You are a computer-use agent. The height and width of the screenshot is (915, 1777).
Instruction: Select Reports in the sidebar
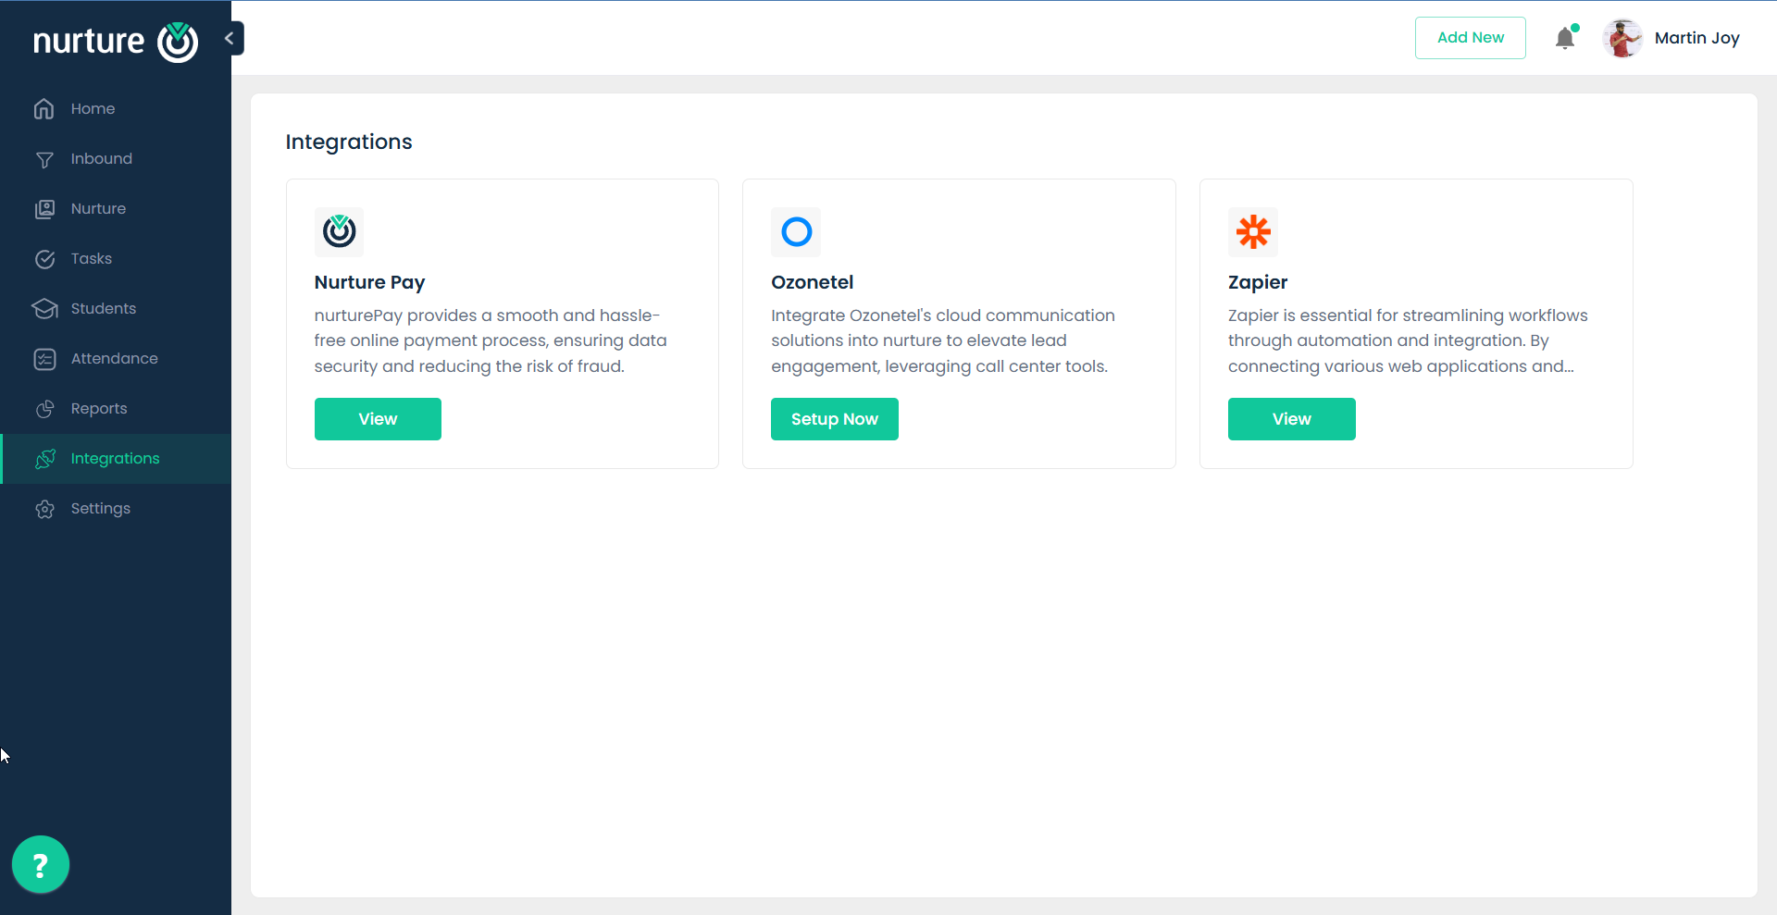116,408
